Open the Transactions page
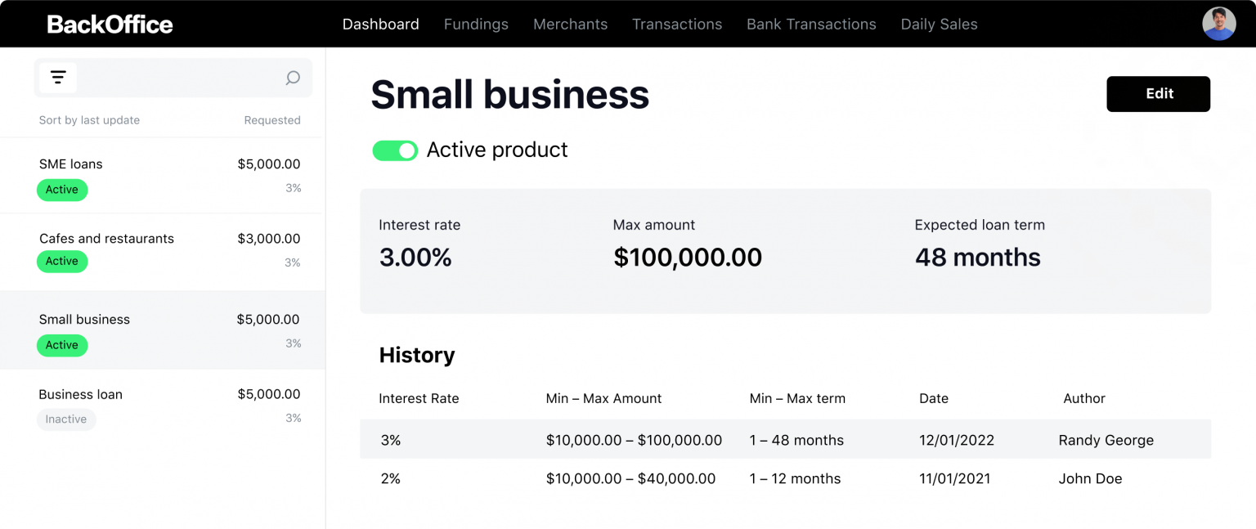 [677, 24]
